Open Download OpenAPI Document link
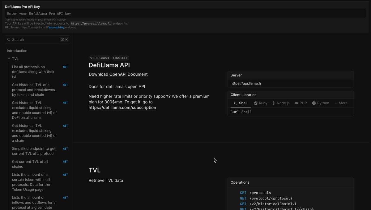The height and width of the screenshot is (210, 371). tap(118, 74)
